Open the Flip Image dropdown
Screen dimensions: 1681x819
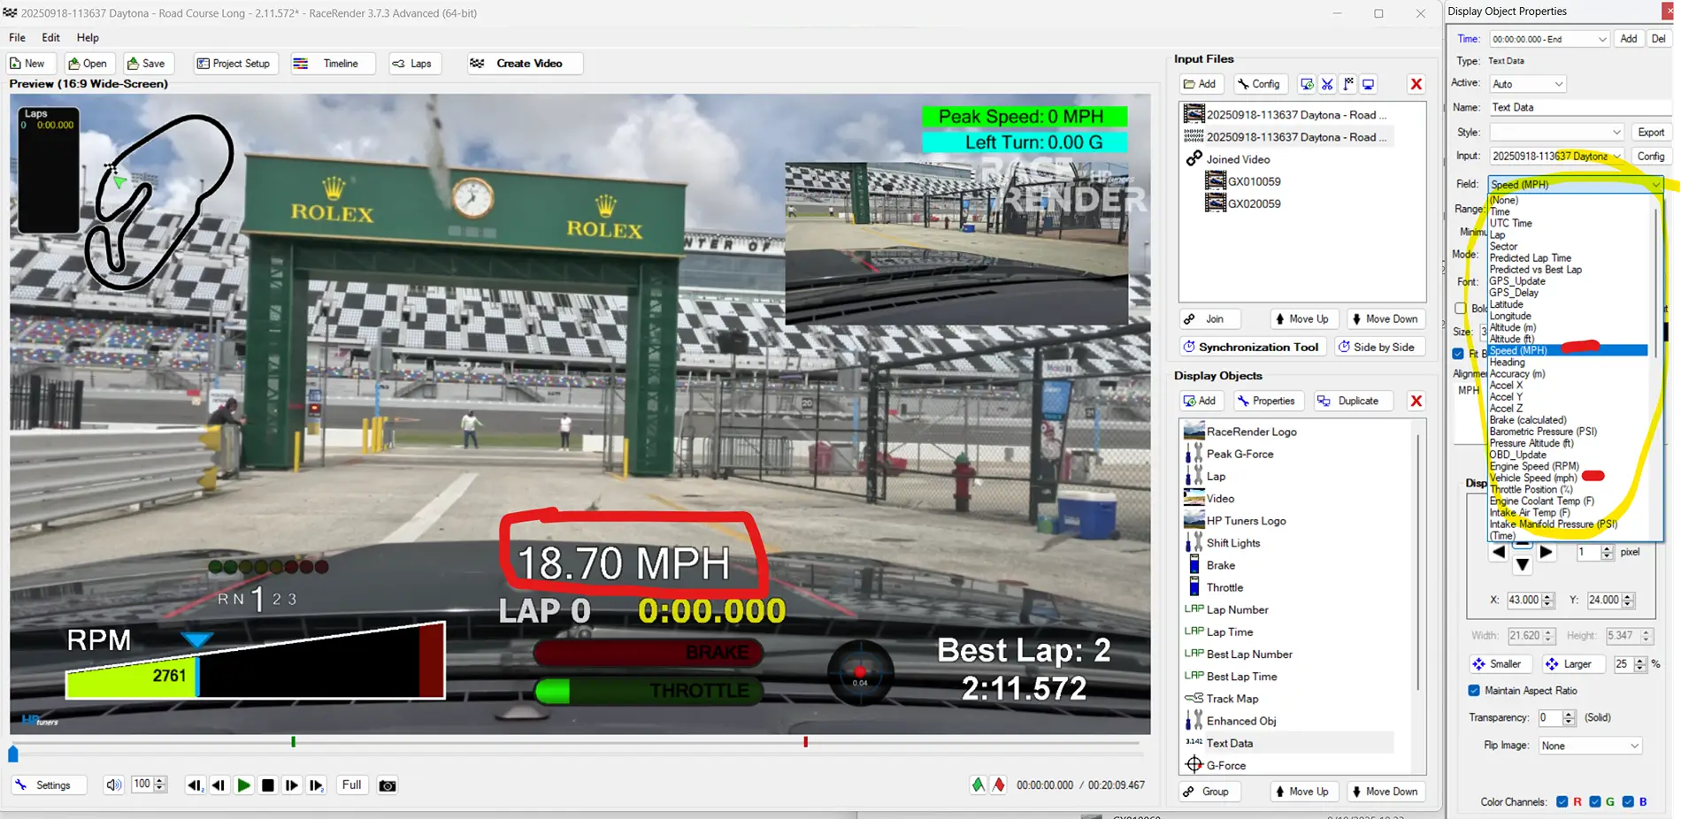click(x=1590, y=746)
